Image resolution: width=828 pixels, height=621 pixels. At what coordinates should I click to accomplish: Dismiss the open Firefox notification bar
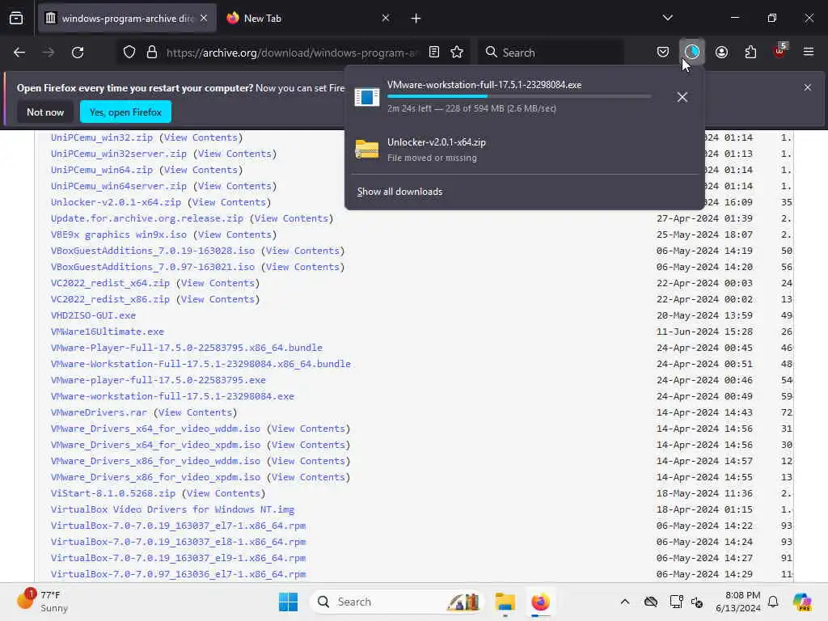click(808, 87)
